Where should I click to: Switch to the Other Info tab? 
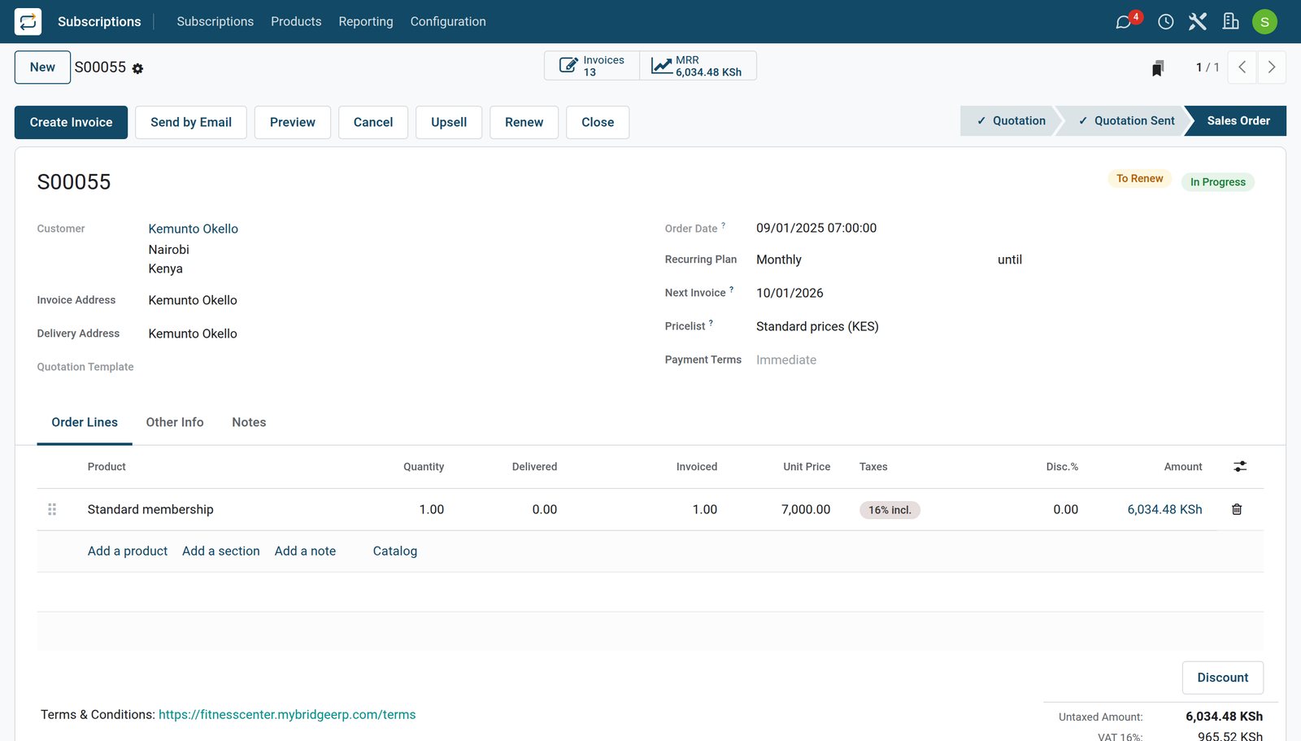click(175, 422)
